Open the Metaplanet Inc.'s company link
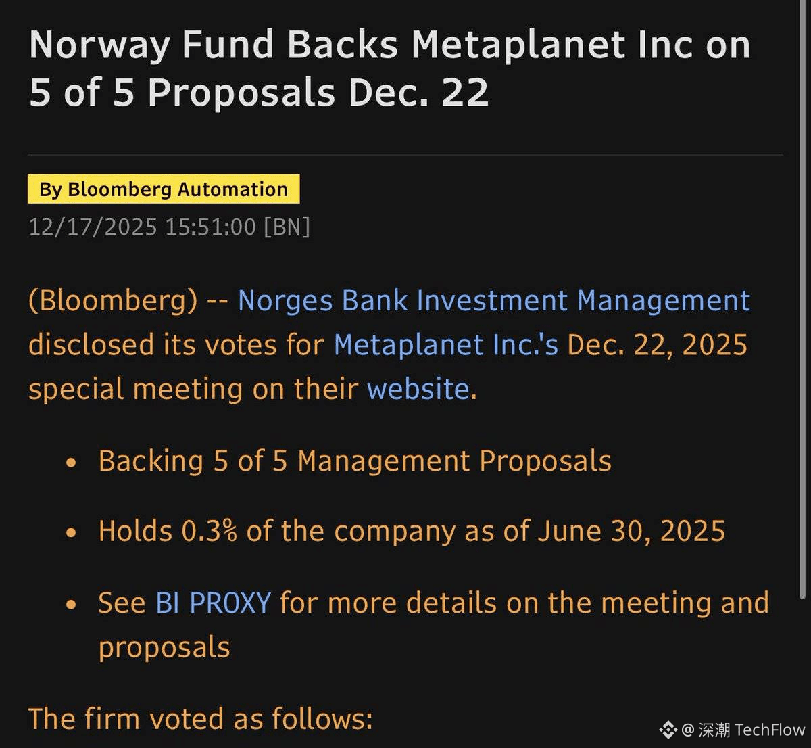The height and width of the screenshot is (748, 811). pyautogui.click(x=446, y=345)
